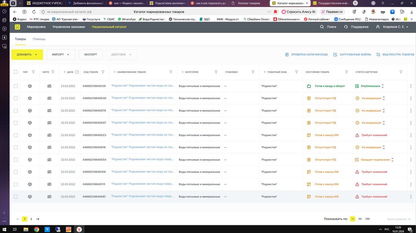Open Национальный каталог menu item

tap(109, 27)
